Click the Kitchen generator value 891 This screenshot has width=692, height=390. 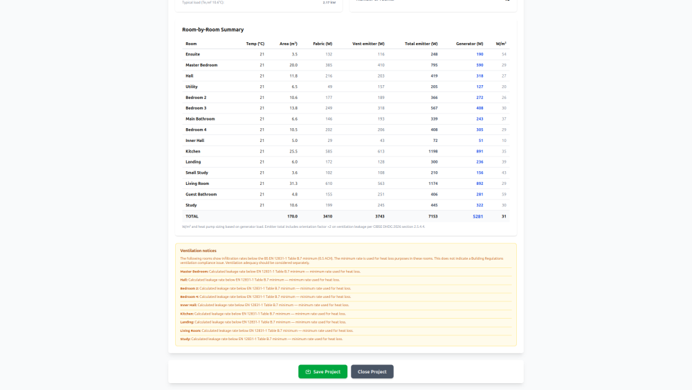click(x=480, y=151)
